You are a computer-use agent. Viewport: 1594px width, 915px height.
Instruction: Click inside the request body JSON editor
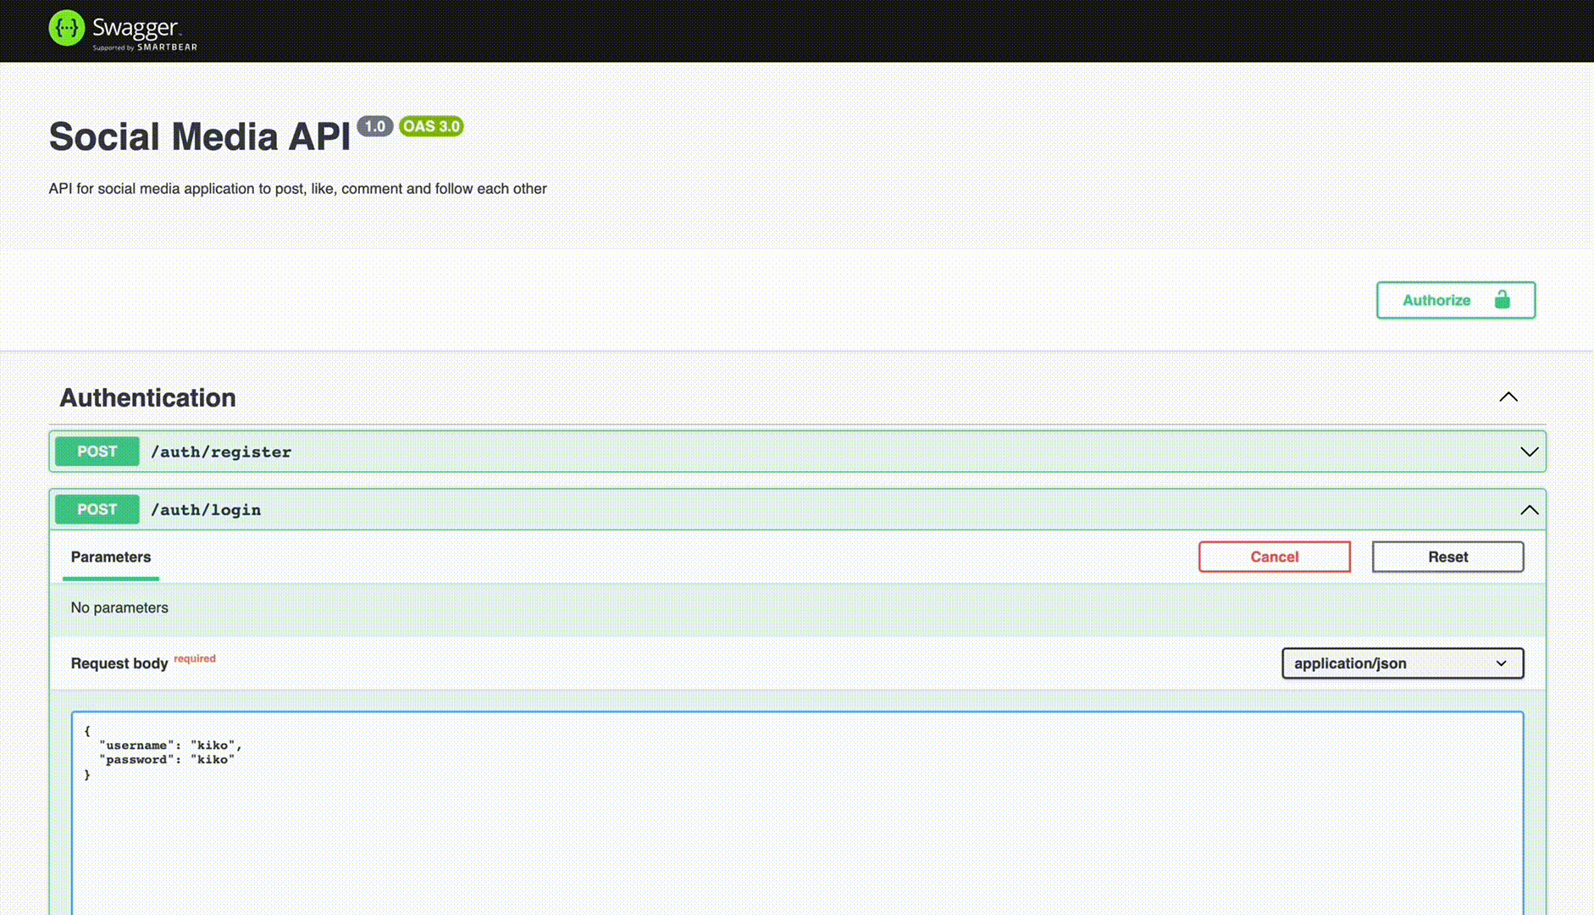pyautogui.click(x=797, y=813)
